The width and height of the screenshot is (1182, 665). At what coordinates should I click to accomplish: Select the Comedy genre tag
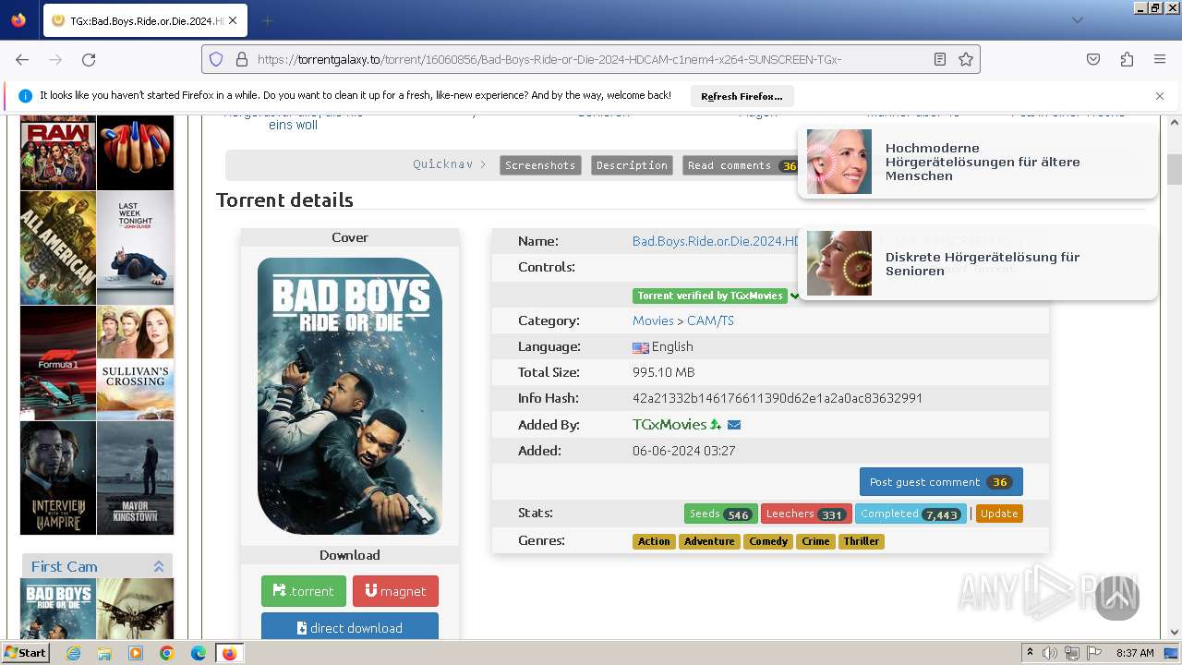(768, 541)
